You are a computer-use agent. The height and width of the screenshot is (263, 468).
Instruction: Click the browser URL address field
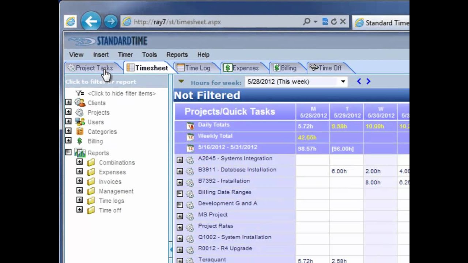tap(212, 22)
